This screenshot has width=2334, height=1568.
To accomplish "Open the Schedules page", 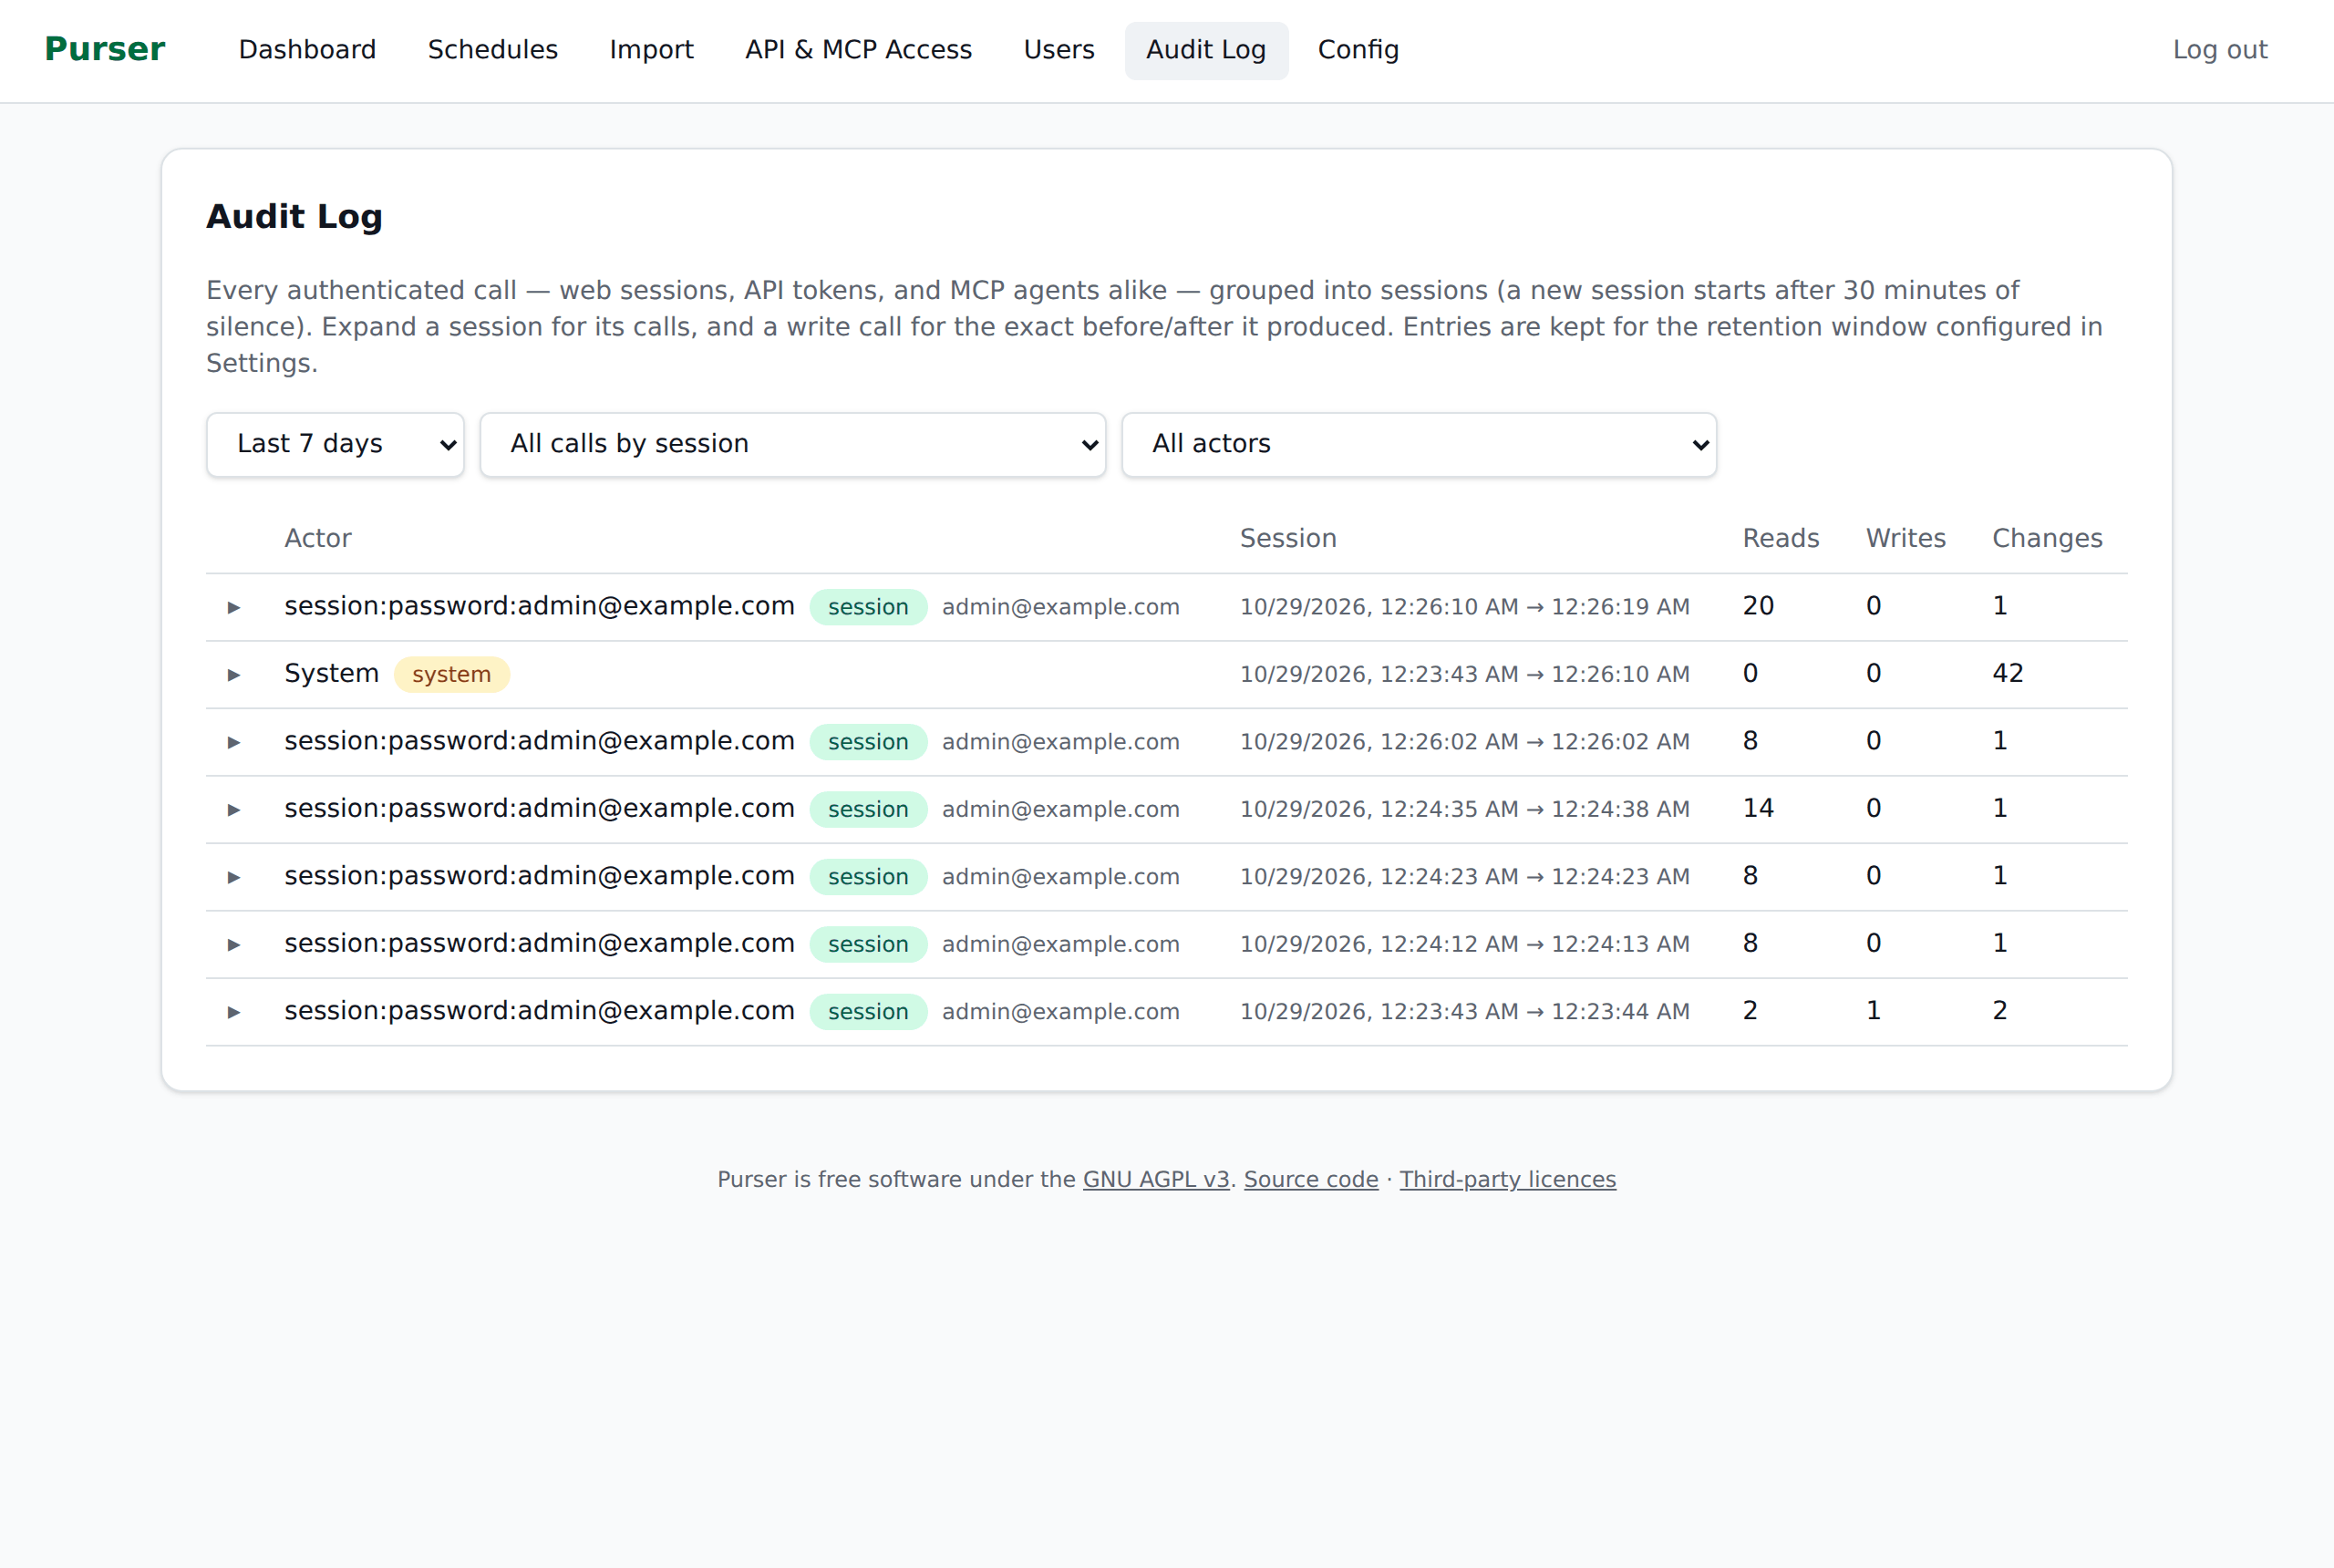I will (x=493, y=50).
